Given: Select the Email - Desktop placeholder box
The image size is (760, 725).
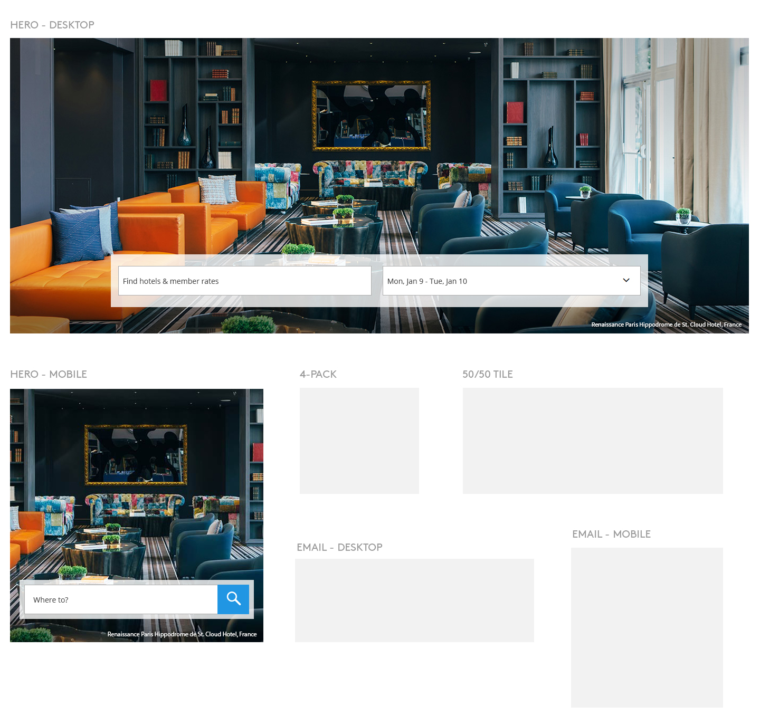Looking at the screenshot, I should click(x=414, y=600).
